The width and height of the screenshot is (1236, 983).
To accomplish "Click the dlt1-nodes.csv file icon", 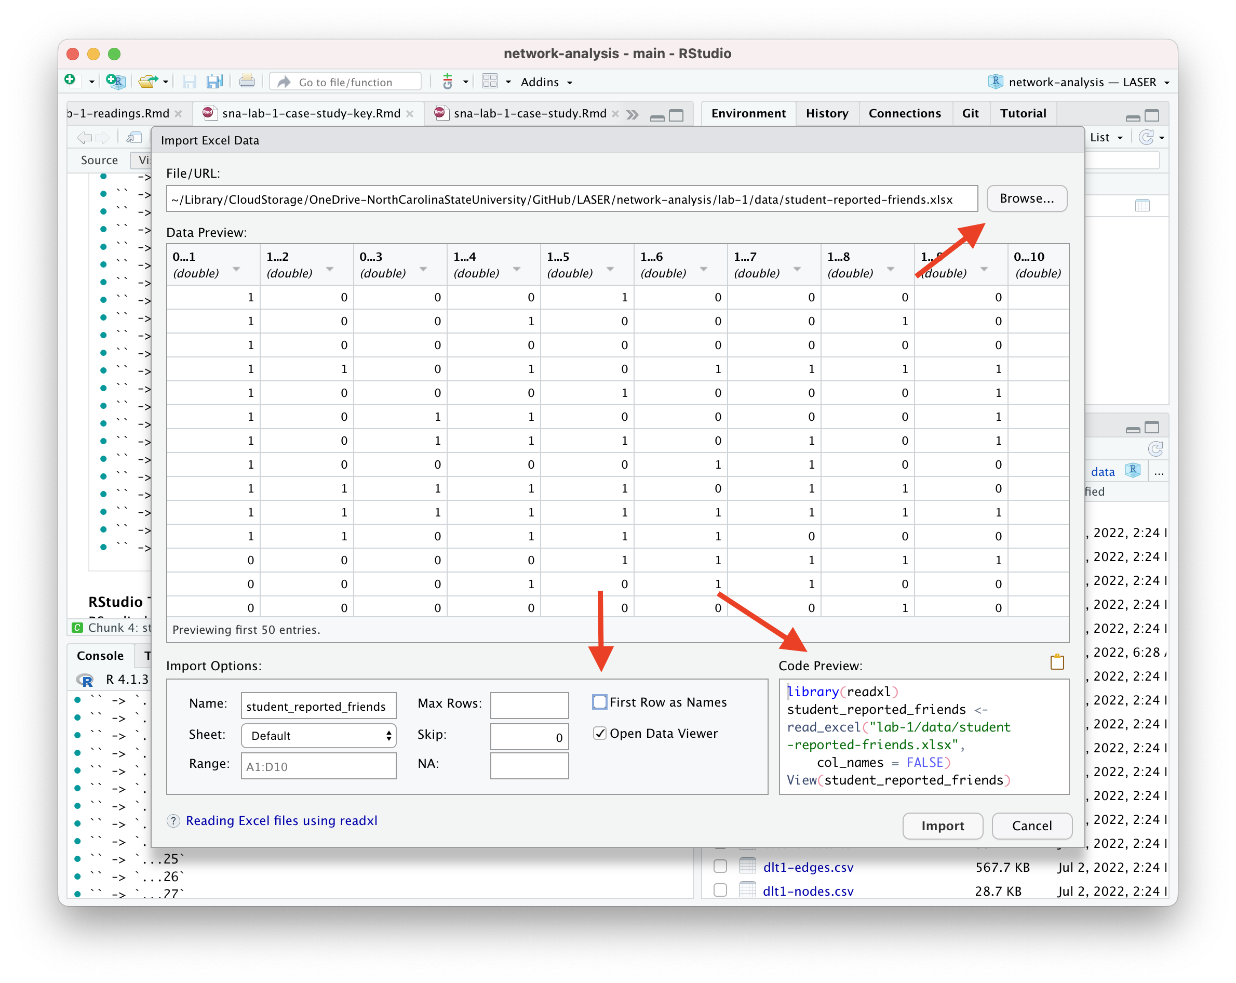I will tap(747, 889).
